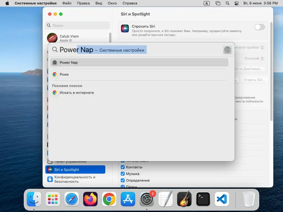283x212 pixels.
Task: Click Chrome icon beside Powe suggestion
Action: click(55, 74)
